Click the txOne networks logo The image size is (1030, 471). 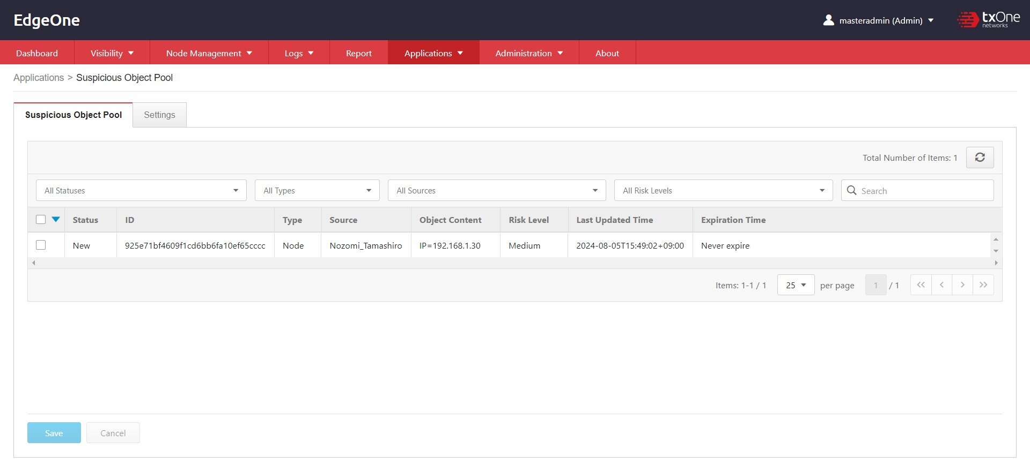point(988,20)
